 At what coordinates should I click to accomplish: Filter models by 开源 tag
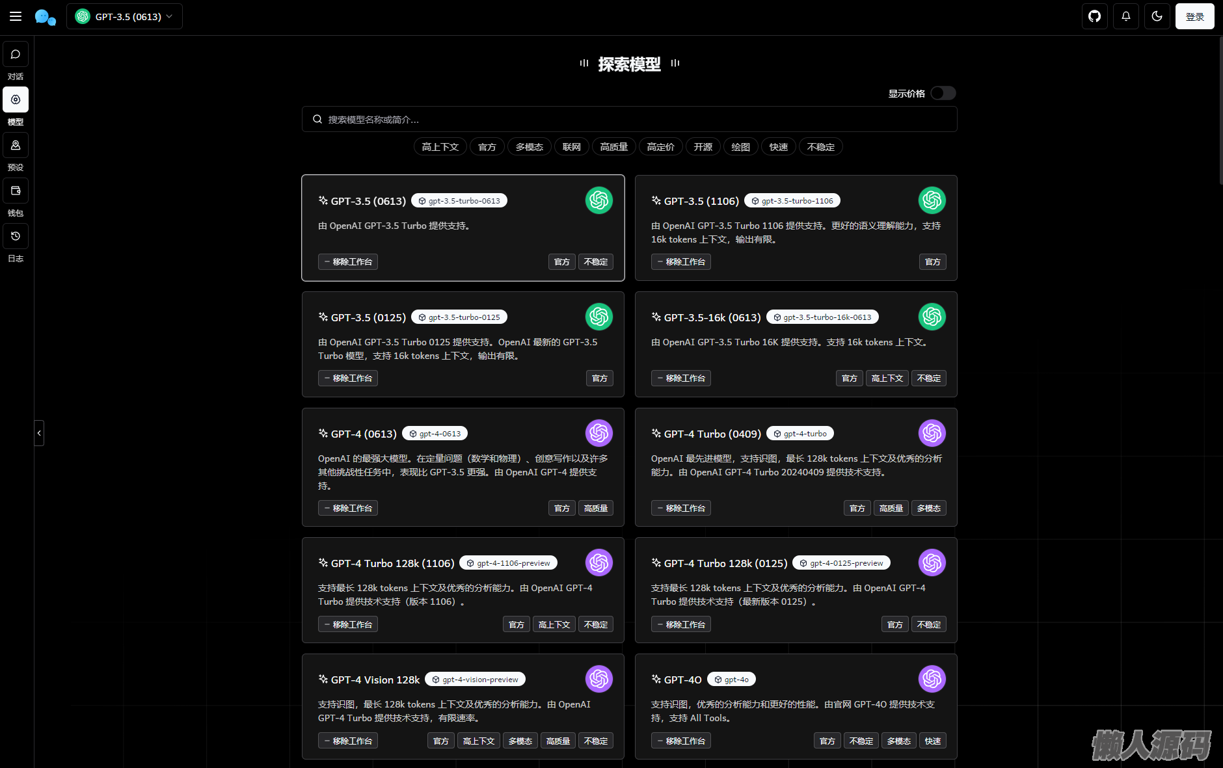coord(703,147)
